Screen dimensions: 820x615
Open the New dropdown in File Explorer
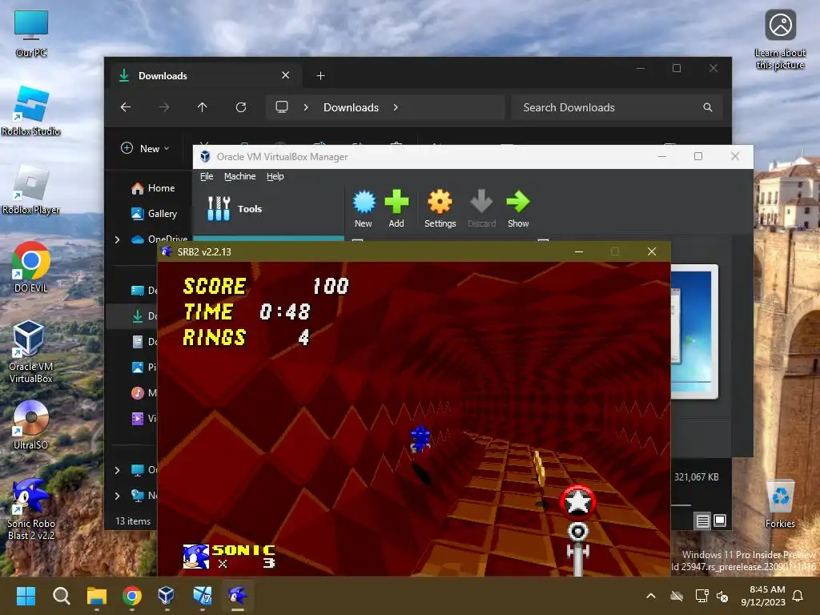tap(146, 148)
